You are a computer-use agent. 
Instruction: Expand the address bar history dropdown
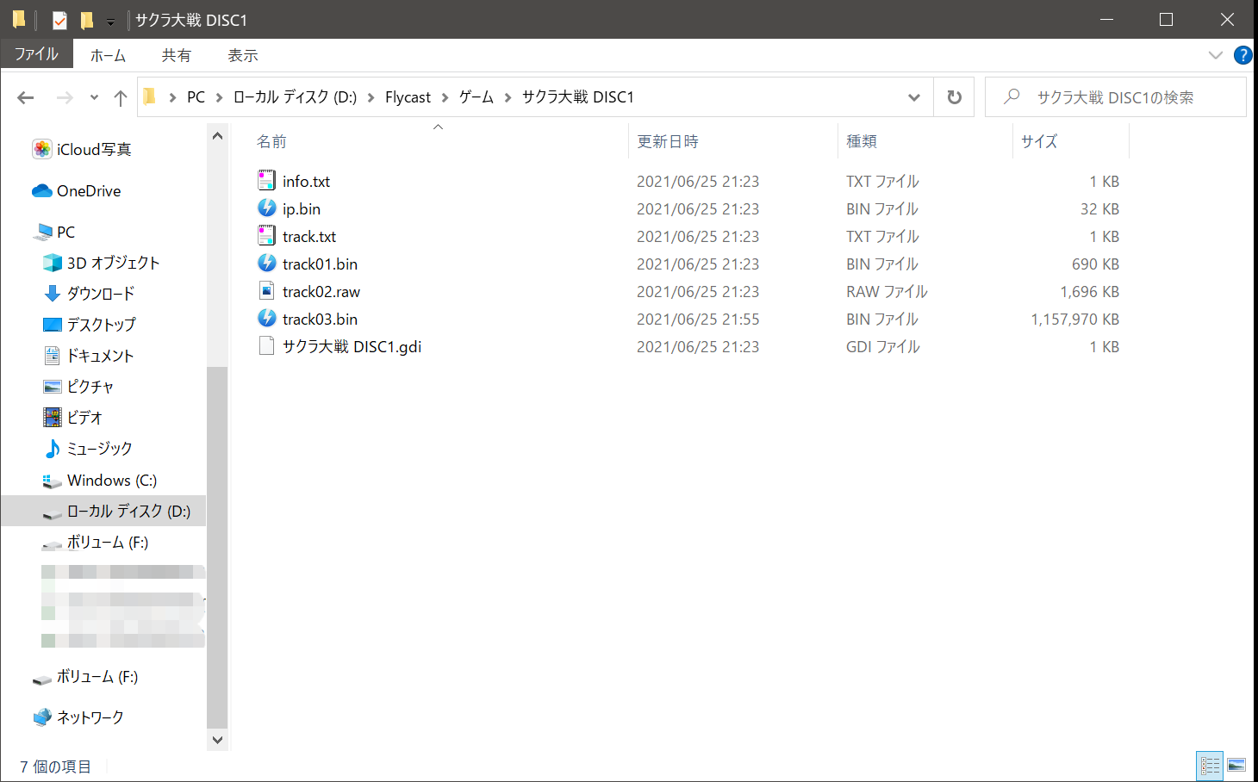pyautogui.click(x=914, y=97)
